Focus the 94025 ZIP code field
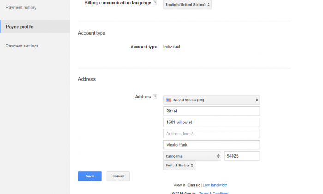The image size is (323, 194). click(x=242, y=156)
